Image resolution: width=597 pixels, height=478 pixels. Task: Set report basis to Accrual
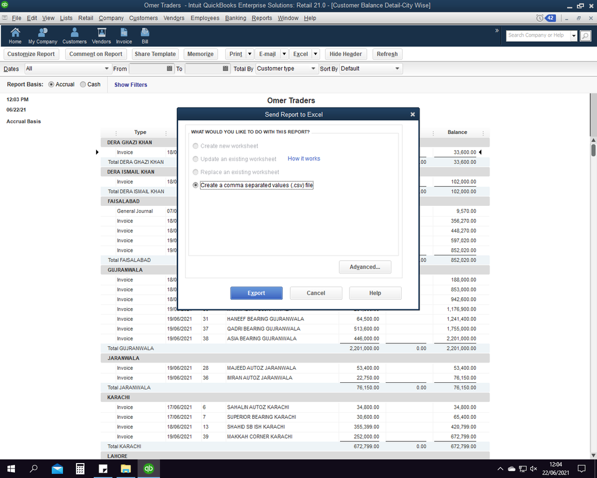click(51, 84)
